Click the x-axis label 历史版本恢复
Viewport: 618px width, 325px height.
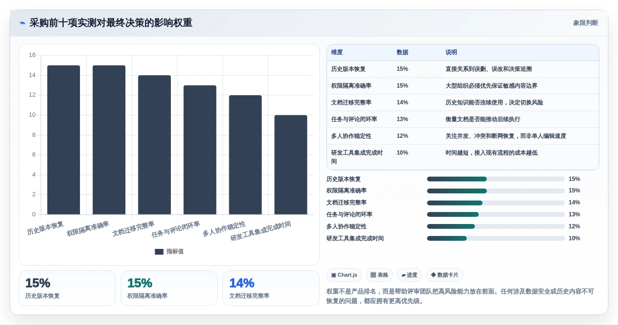pos(45,228)
